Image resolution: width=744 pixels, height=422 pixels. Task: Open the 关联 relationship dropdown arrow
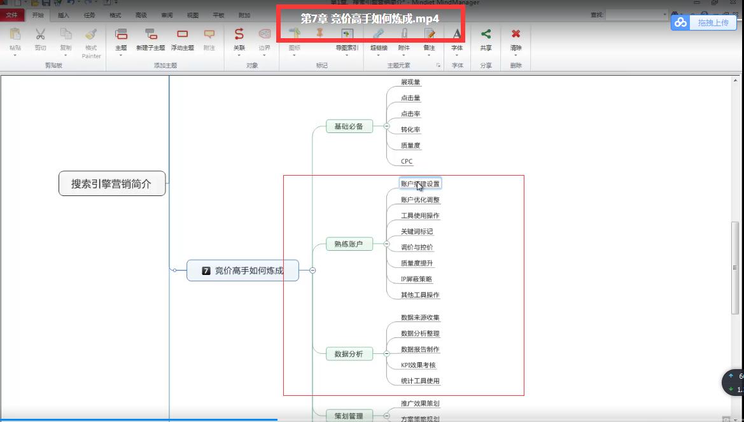(x=239, y=55)
